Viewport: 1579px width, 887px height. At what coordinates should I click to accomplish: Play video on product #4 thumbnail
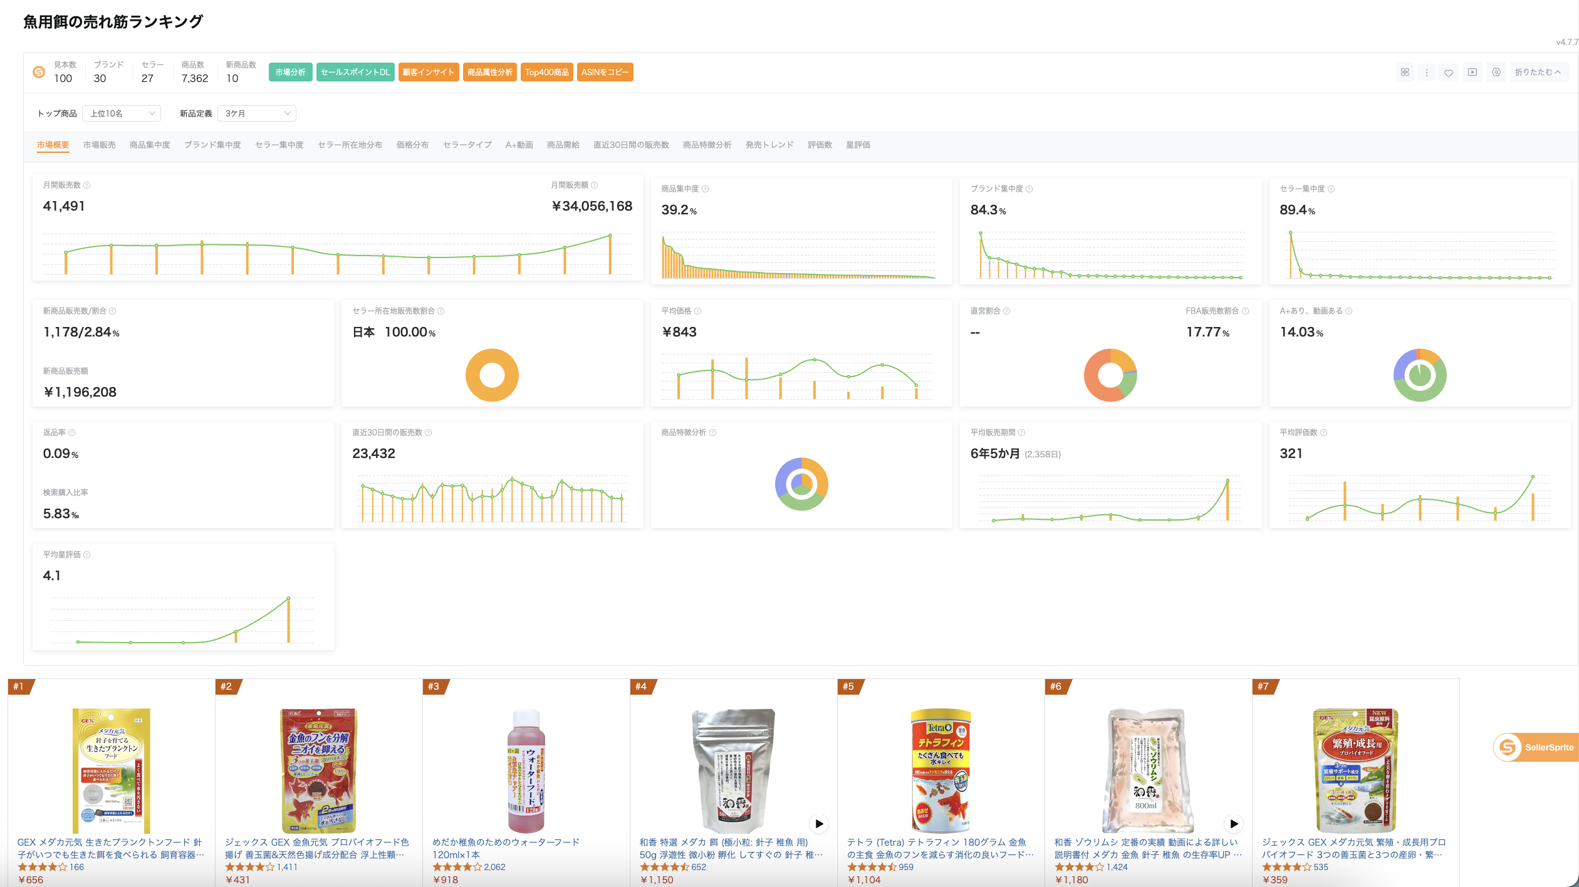point(819,824)
